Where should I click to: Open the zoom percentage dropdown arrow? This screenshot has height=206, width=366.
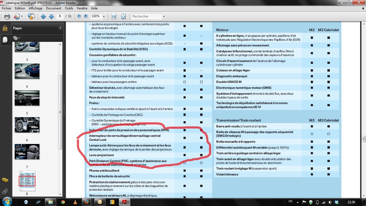[x=104, y=16]
